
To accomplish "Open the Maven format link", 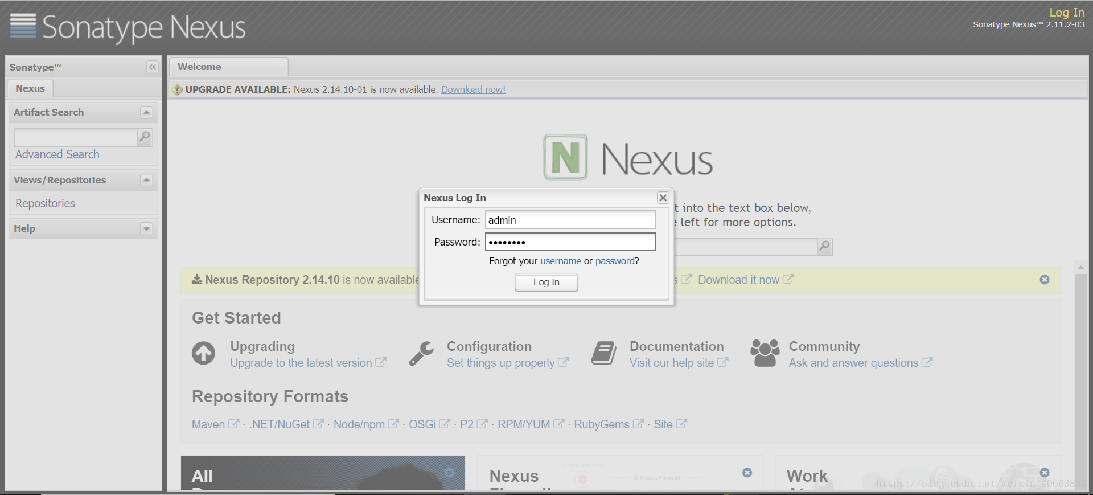I will (215, 424).
